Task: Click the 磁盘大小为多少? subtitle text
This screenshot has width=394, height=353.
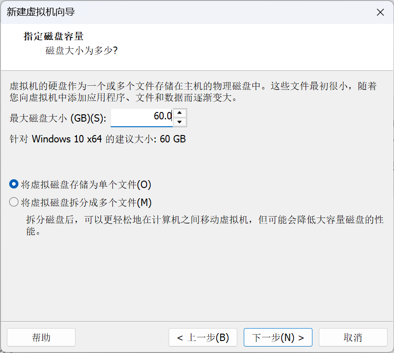Action: click(82, 51)
